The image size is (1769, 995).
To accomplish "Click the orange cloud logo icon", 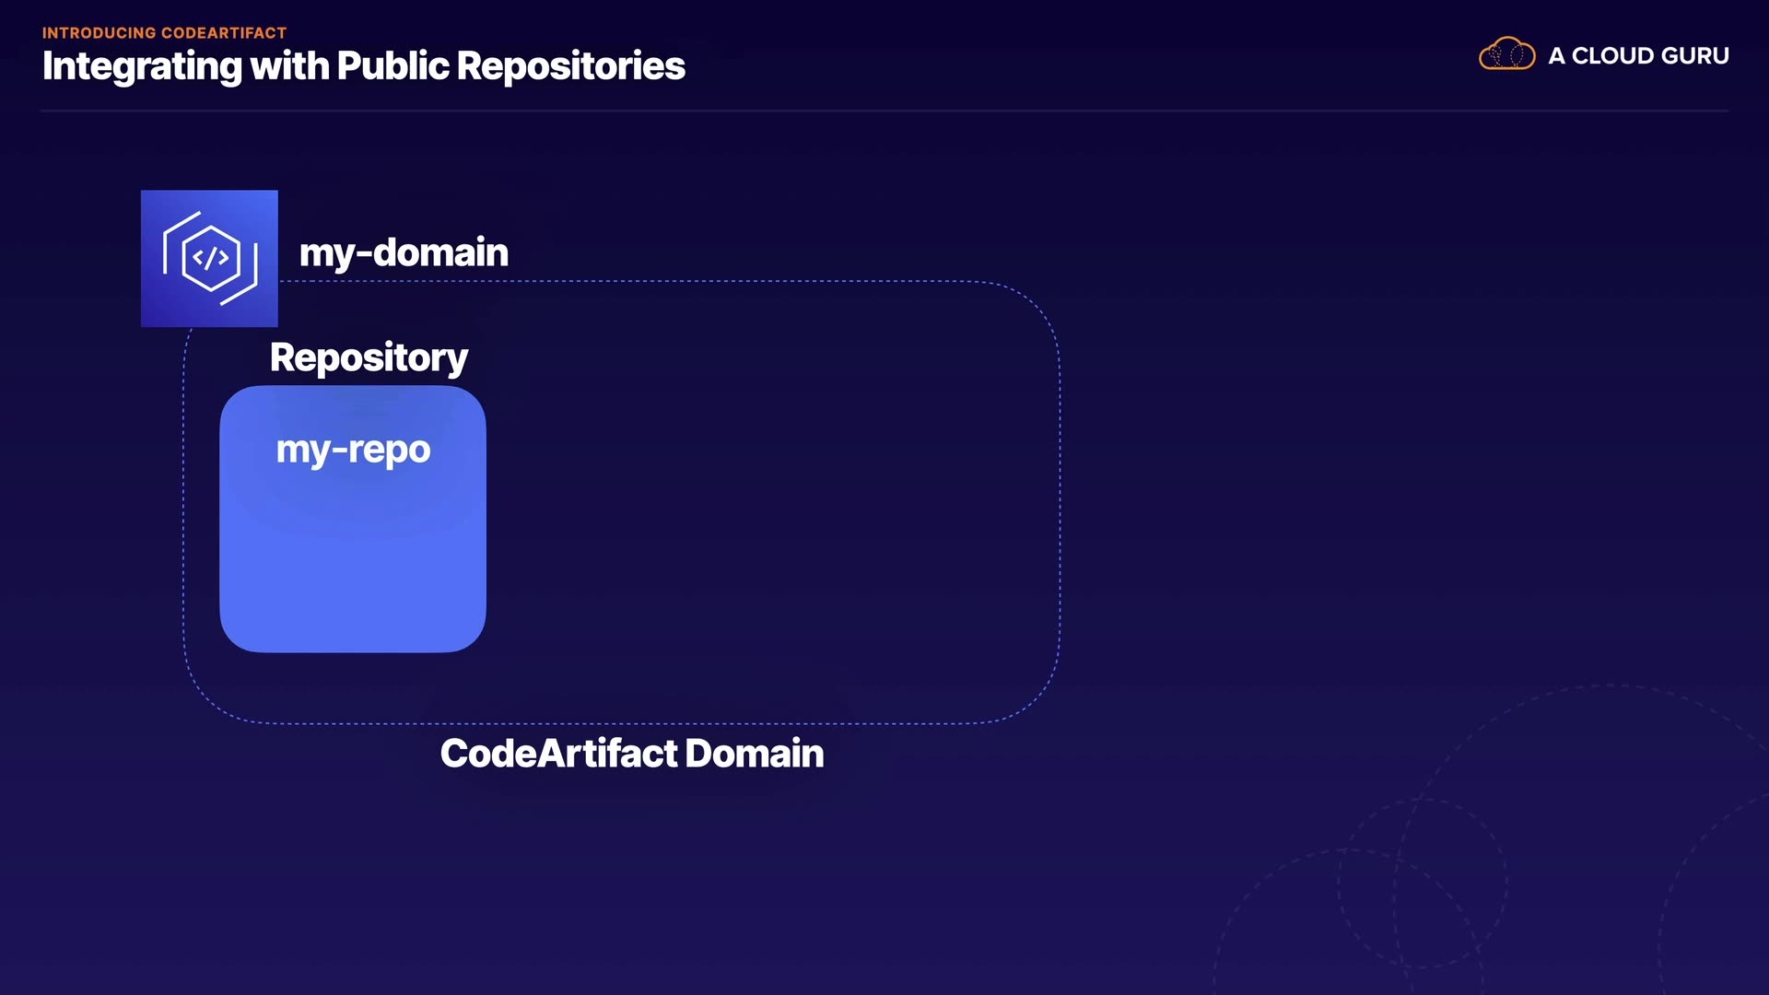I will [1506, 54].
